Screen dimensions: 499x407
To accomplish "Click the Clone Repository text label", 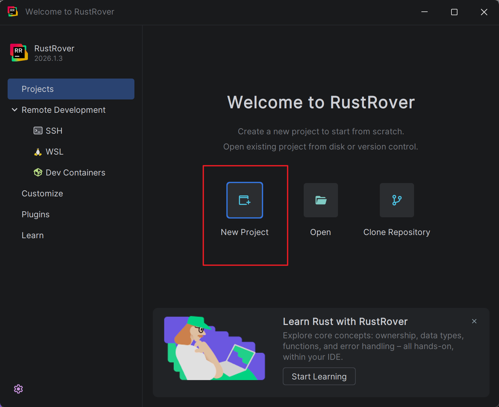I will [x=397, y=232].
